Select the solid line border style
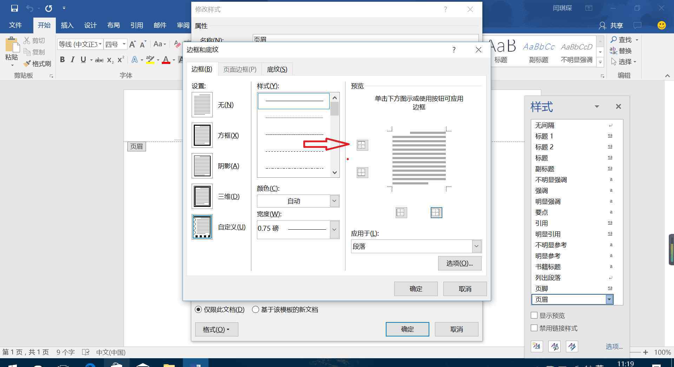This screenshot has height=367, width=674. 294,101
